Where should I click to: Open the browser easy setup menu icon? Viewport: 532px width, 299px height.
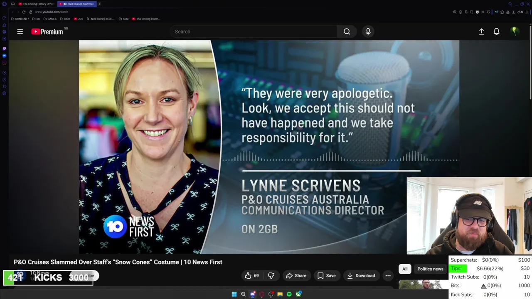click(x=527, y=12)
